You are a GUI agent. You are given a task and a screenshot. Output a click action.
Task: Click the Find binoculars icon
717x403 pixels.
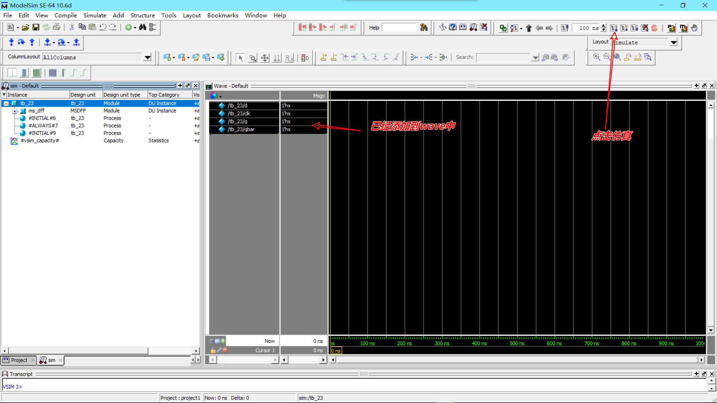pyautogui.click(x=142, y=27)
